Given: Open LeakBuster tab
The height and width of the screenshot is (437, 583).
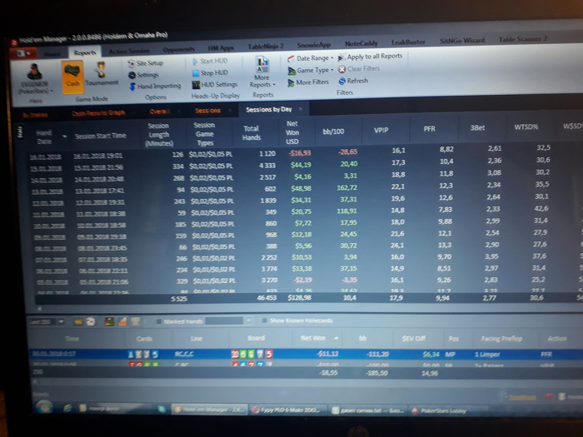Looking at the screenshot, I should tap(408, 42).
